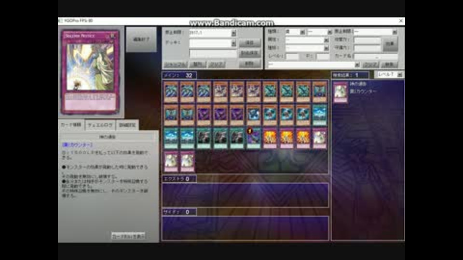This screenshot has height=260, width=463.
Task: Click the card name search field
Action: click(376, 56)
